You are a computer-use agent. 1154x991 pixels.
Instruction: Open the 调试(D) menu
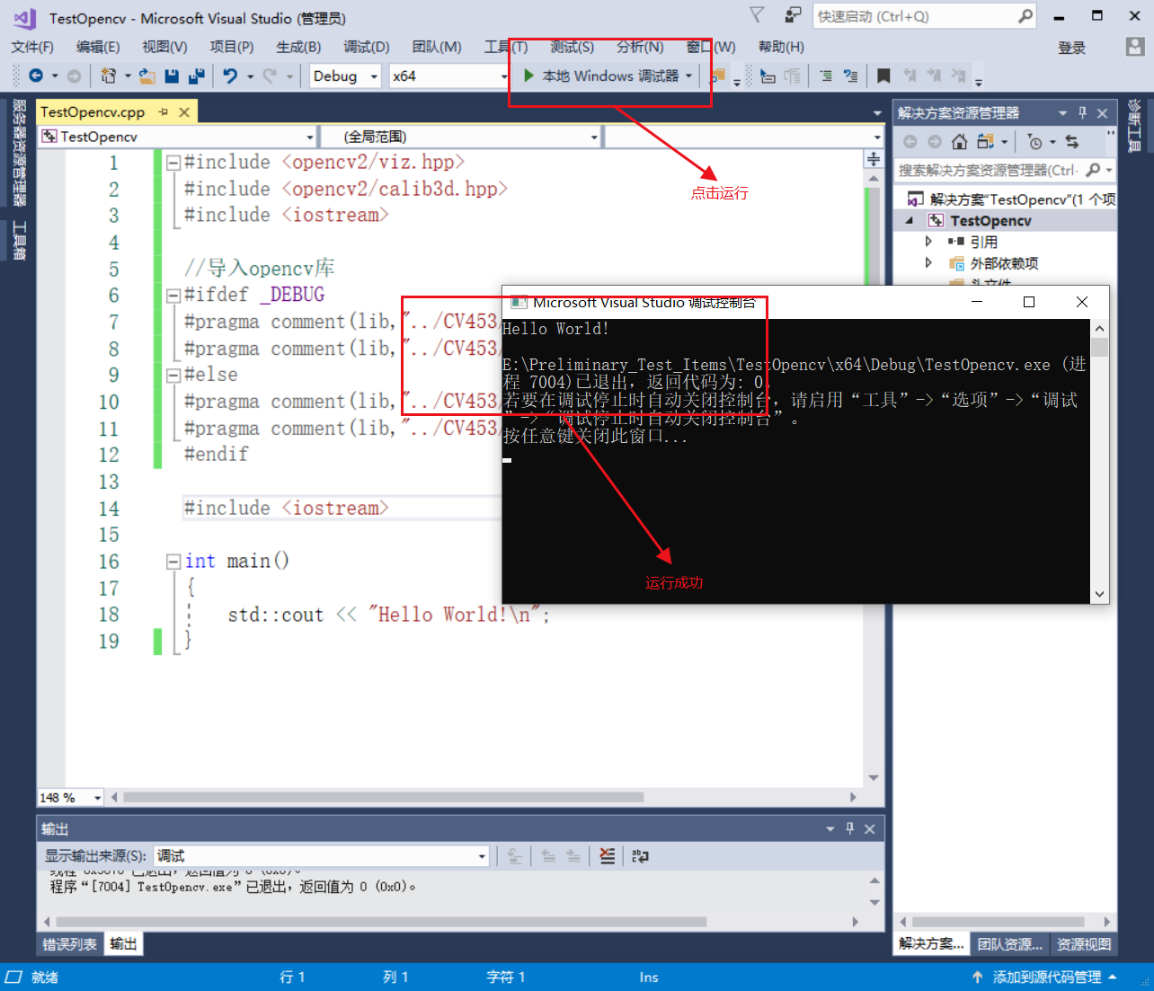365,47
